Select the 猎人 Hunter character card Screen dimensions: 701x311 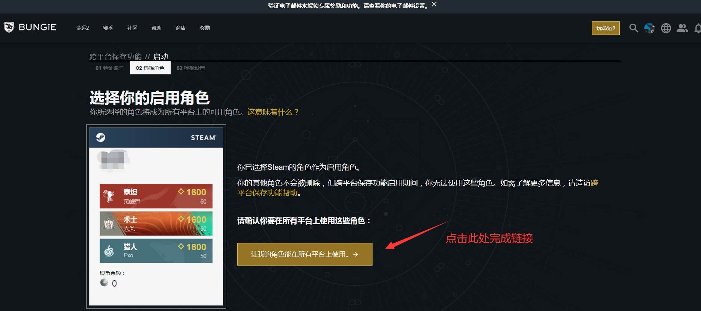[156, 251]
